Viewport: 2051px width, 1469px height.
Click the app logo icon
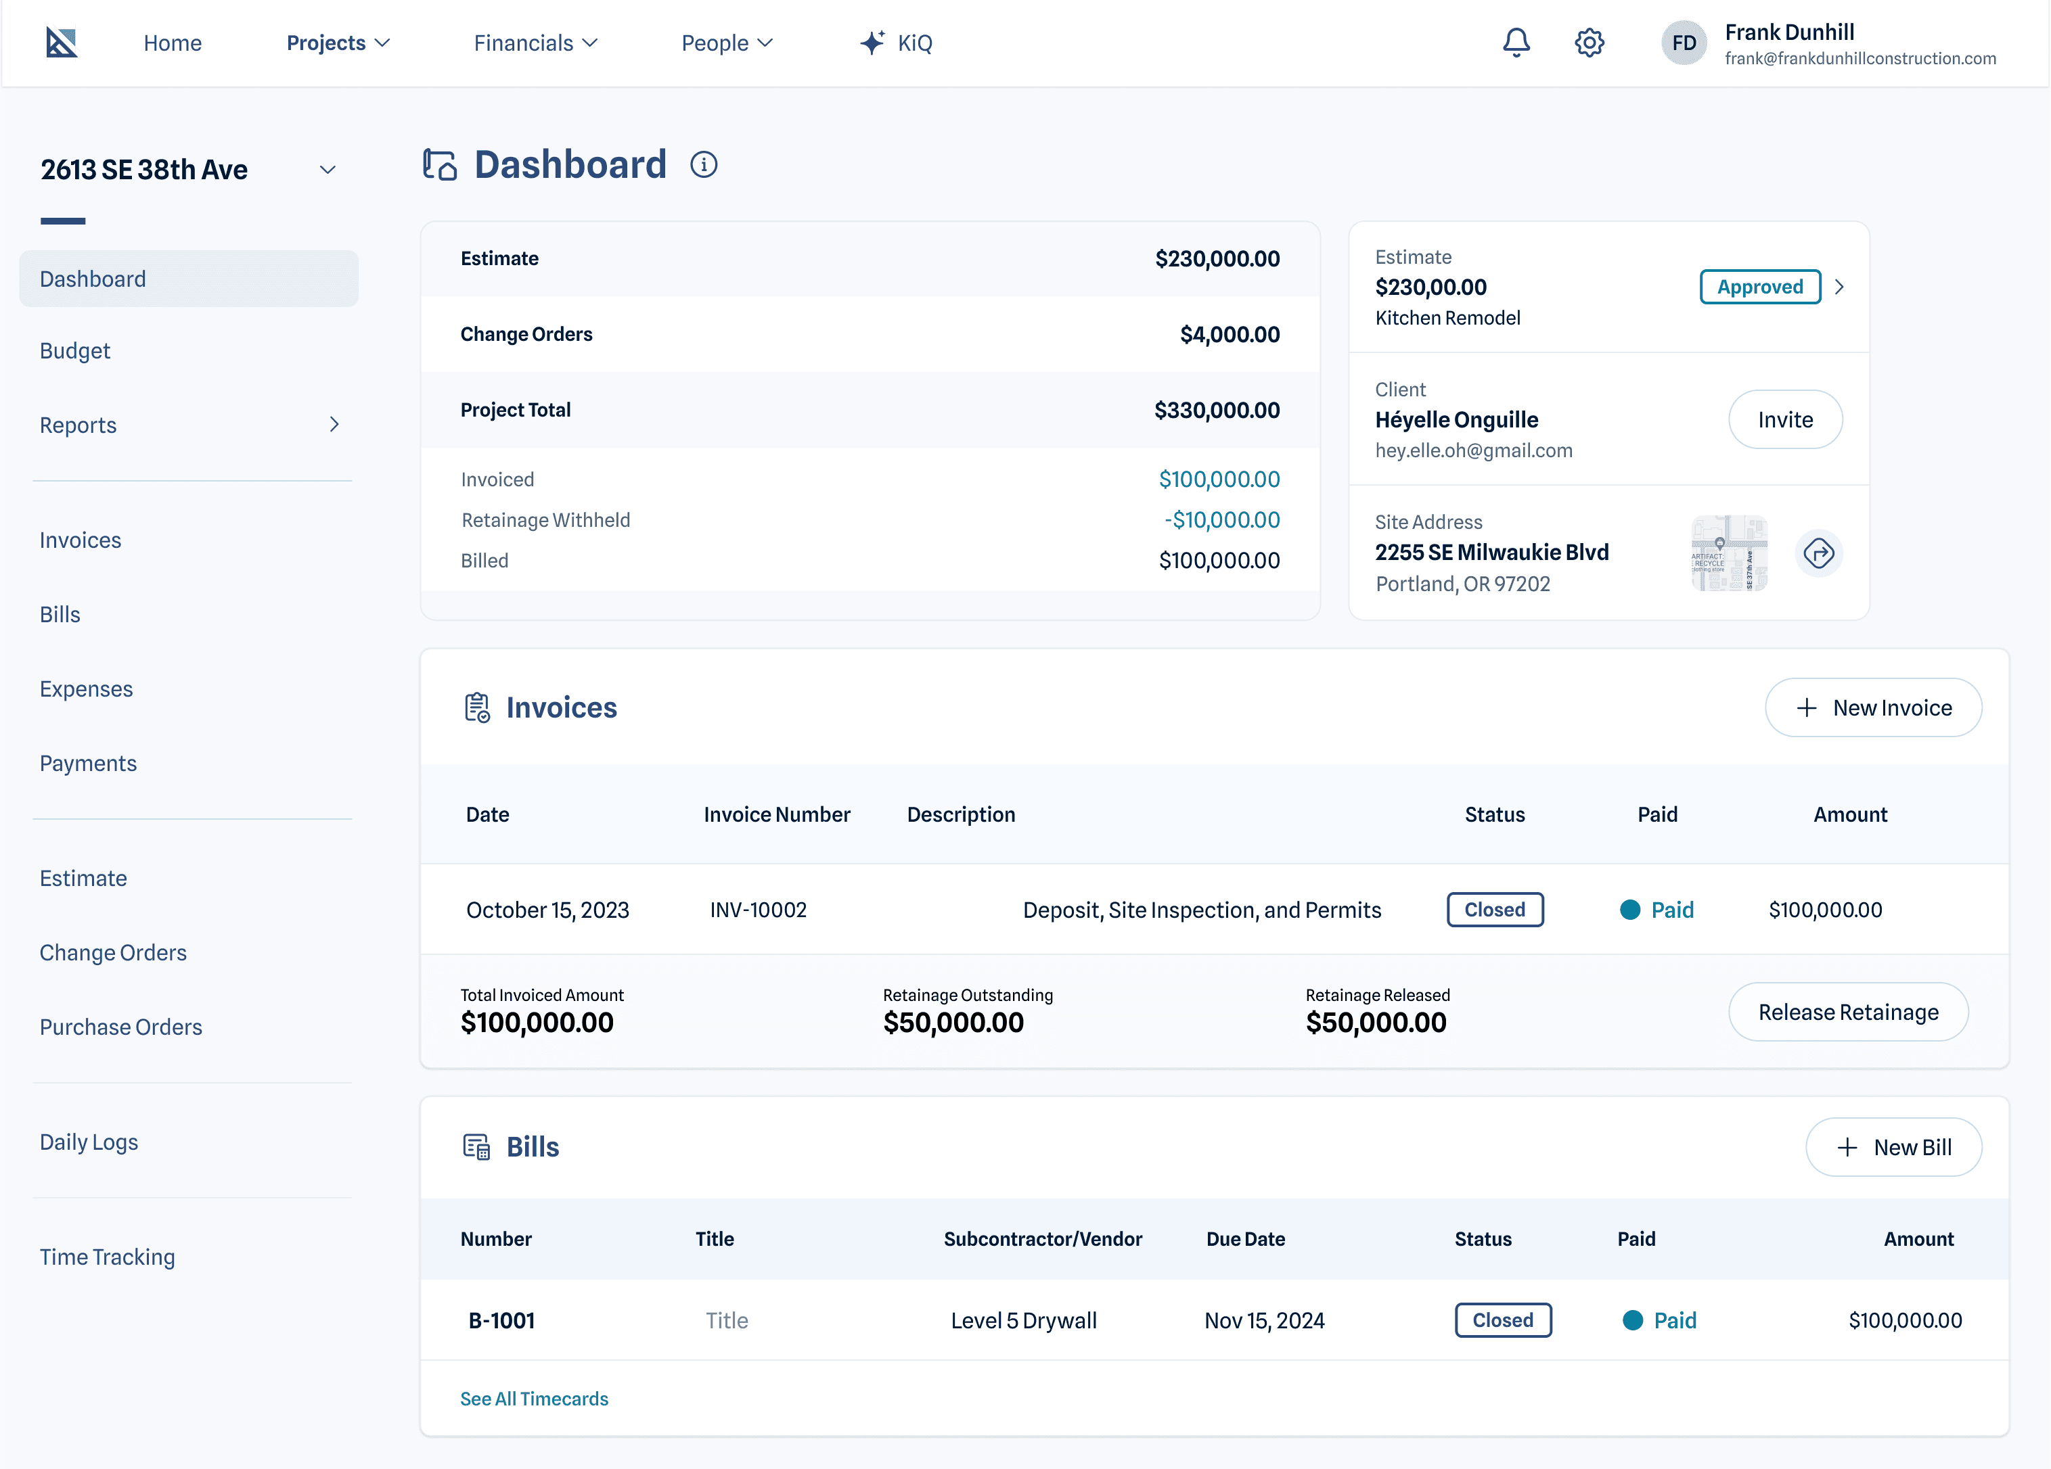pos(62,43)
